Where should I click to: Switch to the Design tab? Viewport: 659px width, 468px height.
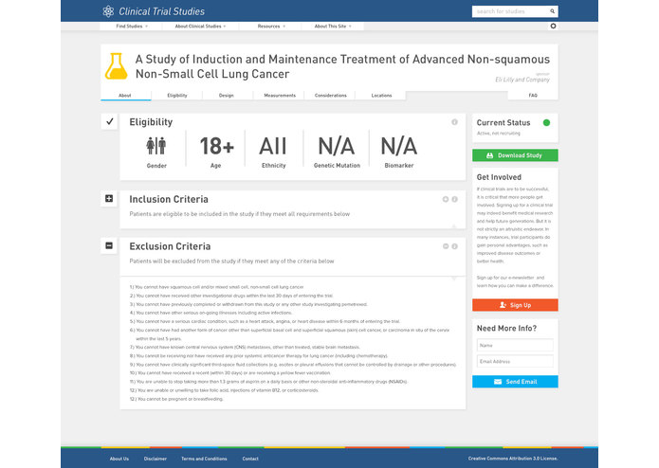tap(226, 96)
